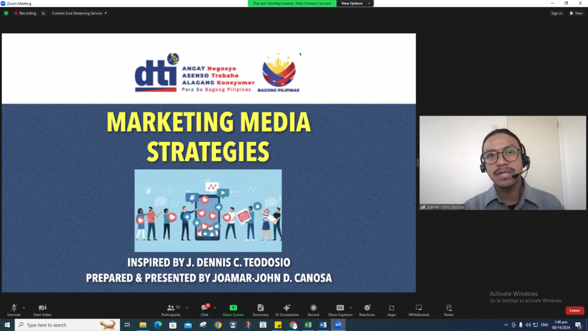Open the microphone selection arrow next to Unmute
The width and height of the screenshot is (588, 331).
[x=24, y=306]
